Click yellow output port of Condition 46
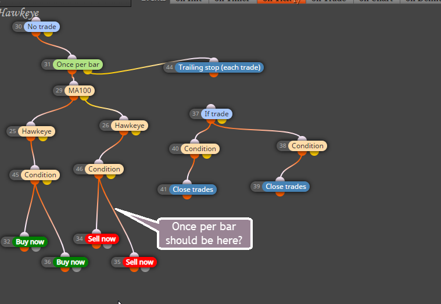 point(111,176)
